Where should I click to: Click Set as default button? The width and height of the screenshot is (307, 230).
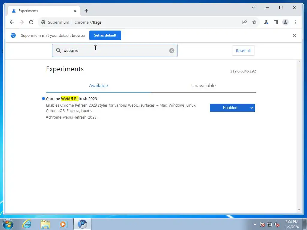(105, 35)
